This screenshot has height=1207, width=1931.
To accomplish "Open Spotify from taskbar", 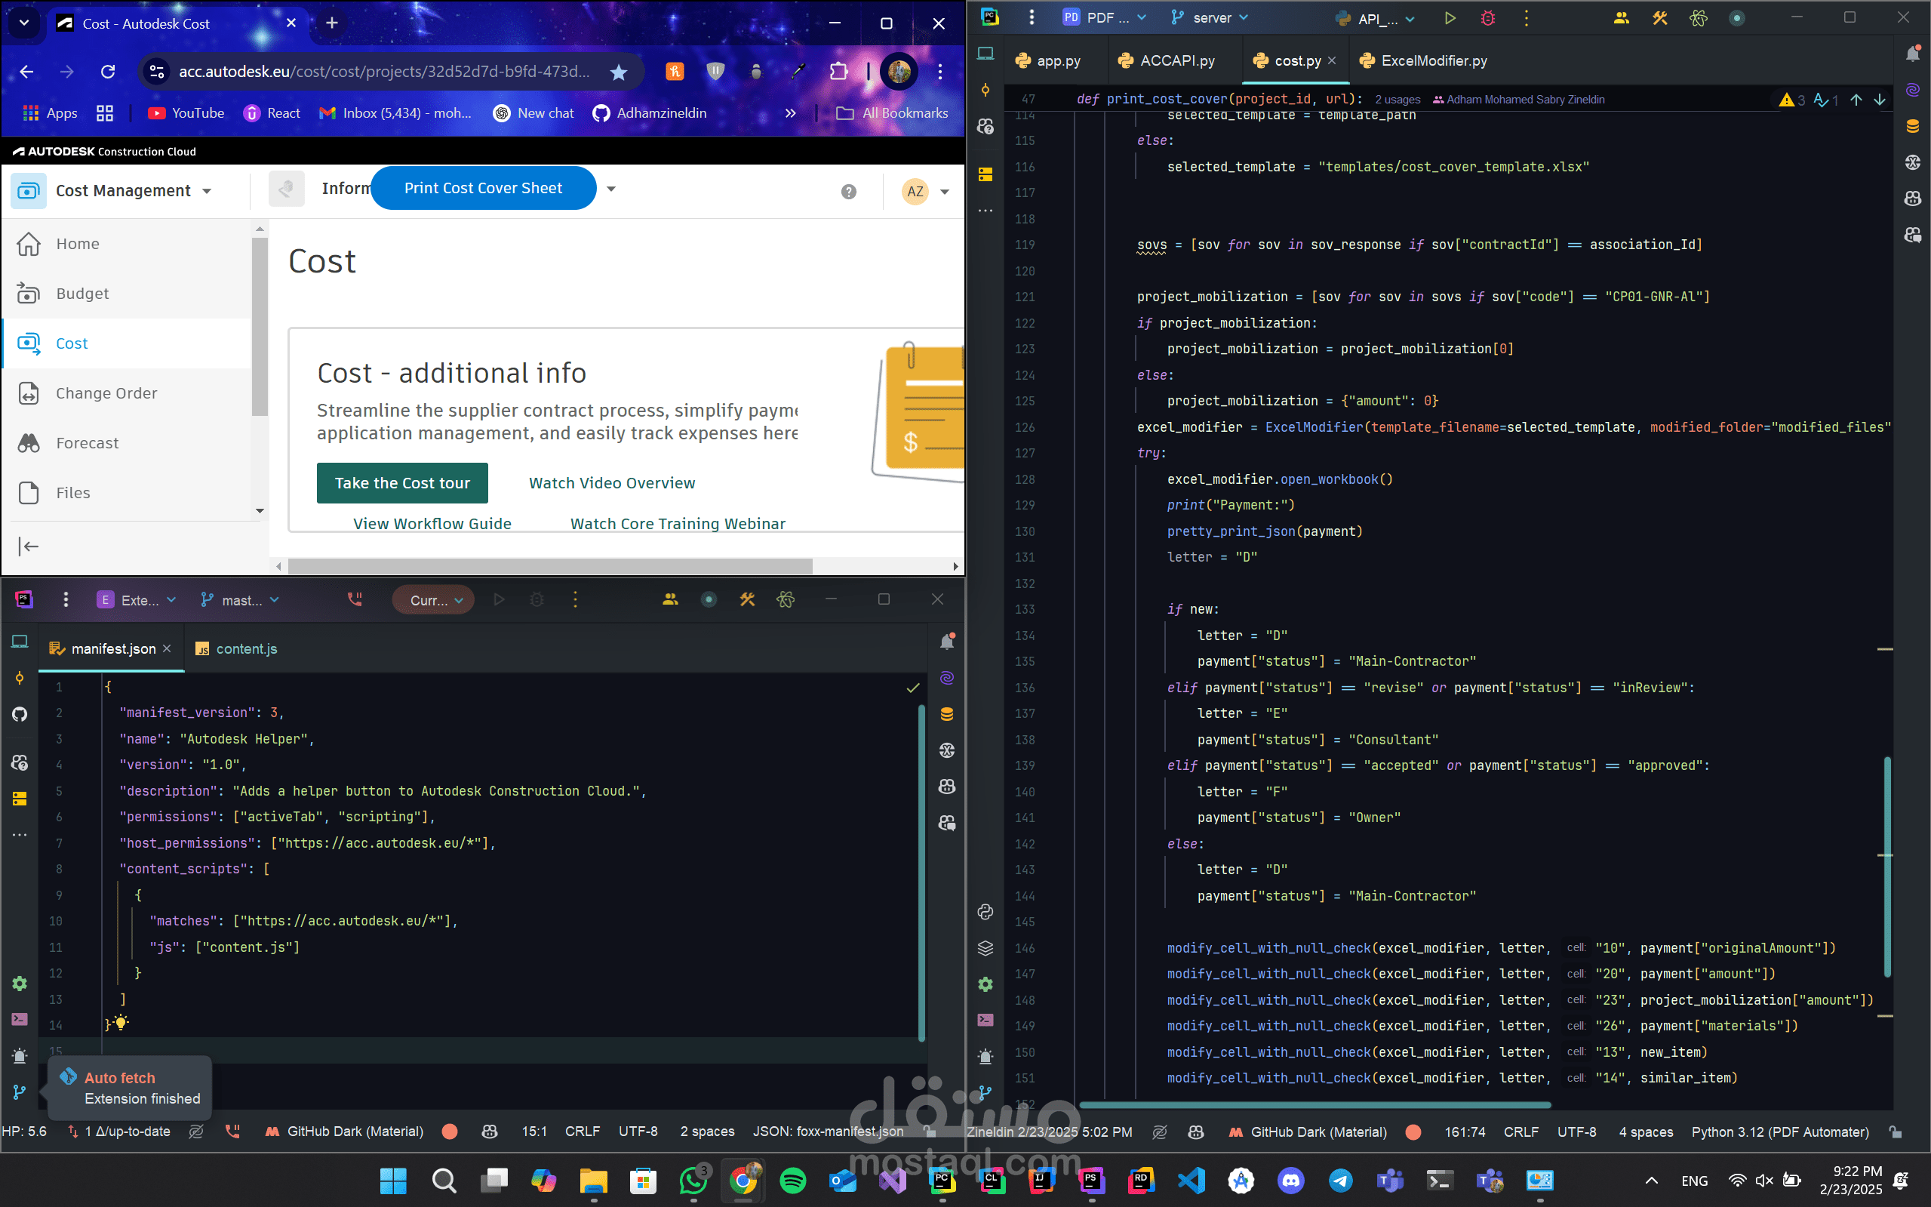I will pyautogui.click(x=792, y=1181).
